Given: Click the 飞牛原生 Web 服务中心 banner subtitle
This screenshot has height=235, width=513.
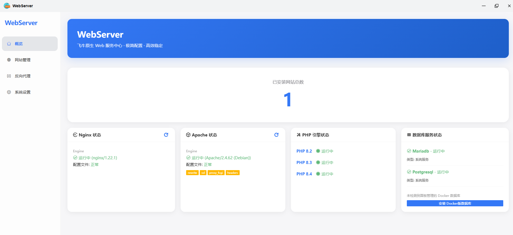Looking at the screenshot, I should pos(120,46).
